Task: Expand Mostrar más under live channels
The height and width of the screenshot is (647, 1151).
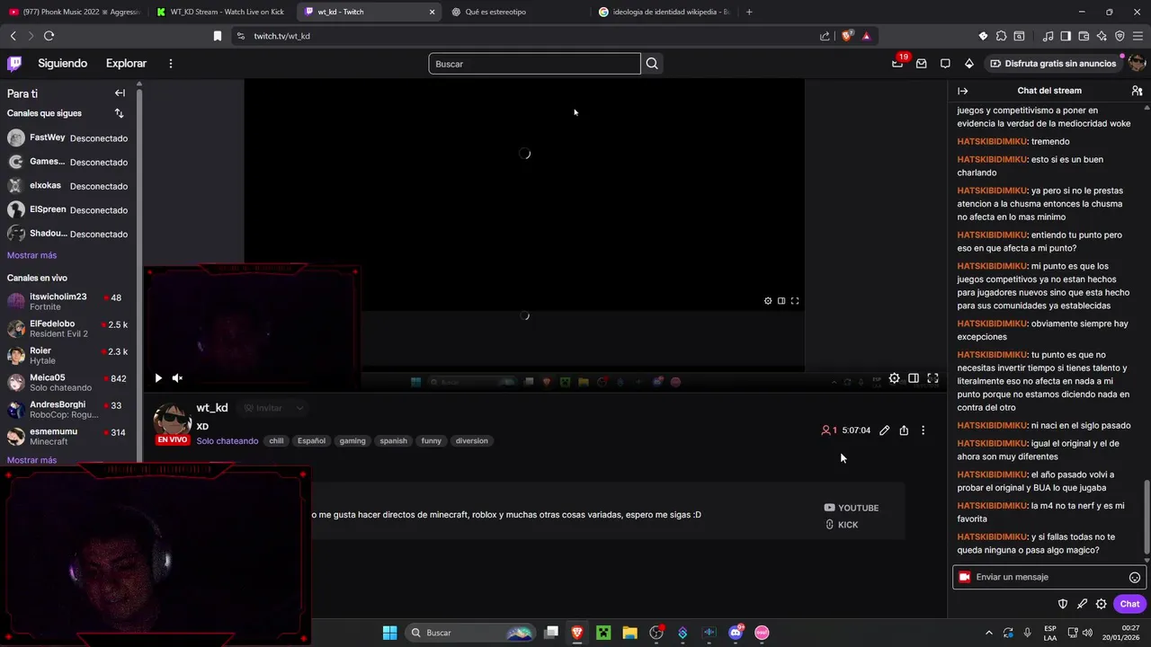Action: [31, 460]
